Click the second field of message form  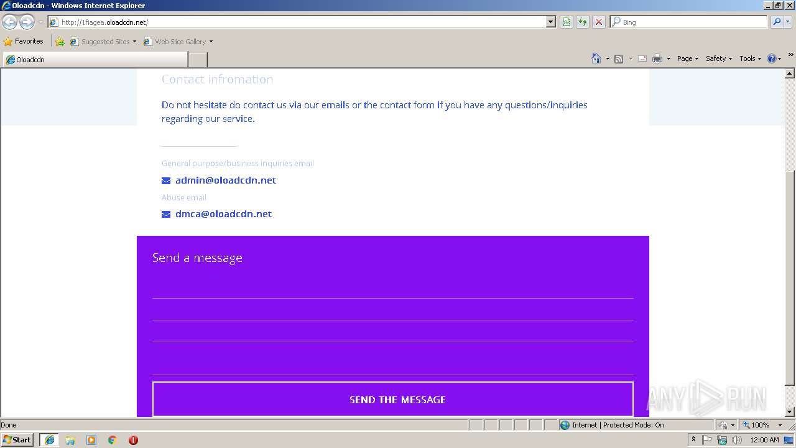[393, 310]
